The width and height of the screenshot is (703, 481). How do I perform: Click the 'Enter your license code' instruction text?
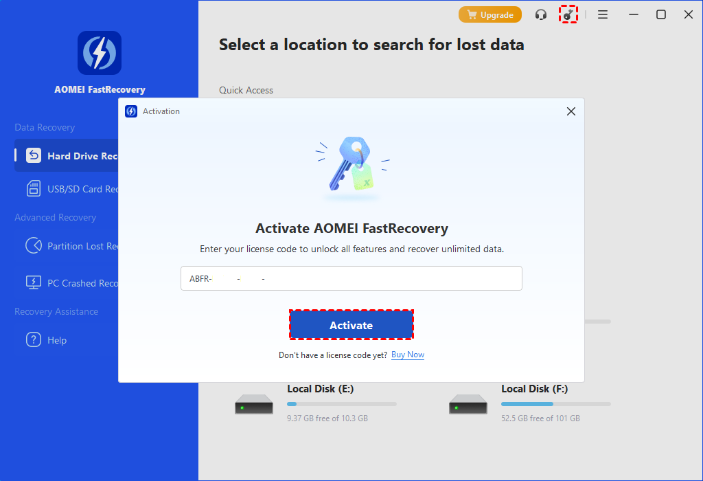pos(351,249)
